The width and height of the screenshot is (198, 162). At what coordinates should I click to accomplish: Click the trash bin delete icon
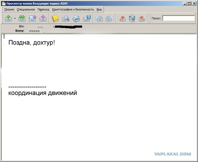[x=132, y=18]
